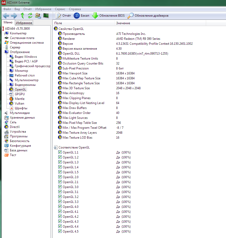Click the Forward navigation arrow

pos(14,16)
